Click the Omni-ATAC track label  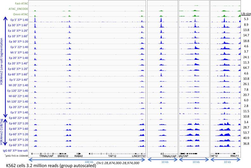(x=21, y=14)
